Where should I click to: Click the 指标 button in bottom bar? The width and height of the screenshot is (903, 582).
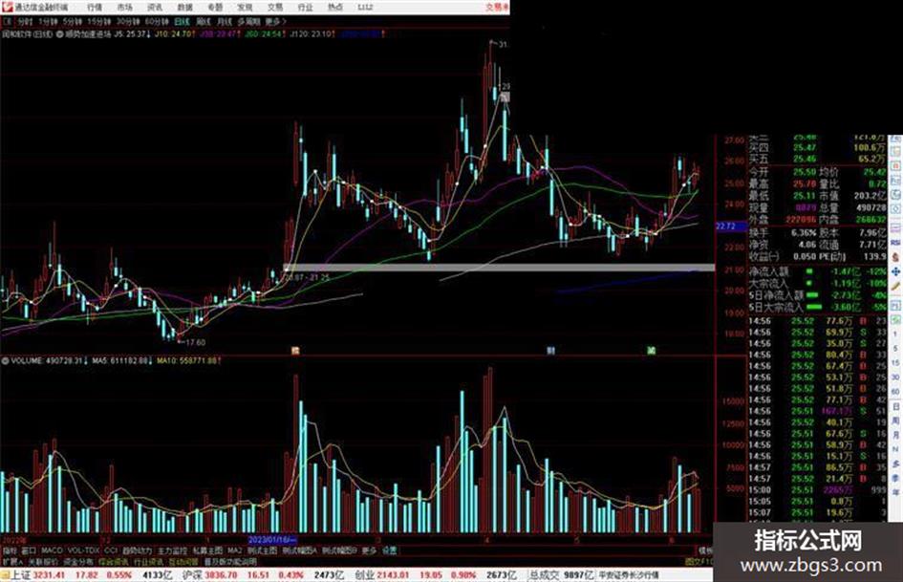click(10, 550)
